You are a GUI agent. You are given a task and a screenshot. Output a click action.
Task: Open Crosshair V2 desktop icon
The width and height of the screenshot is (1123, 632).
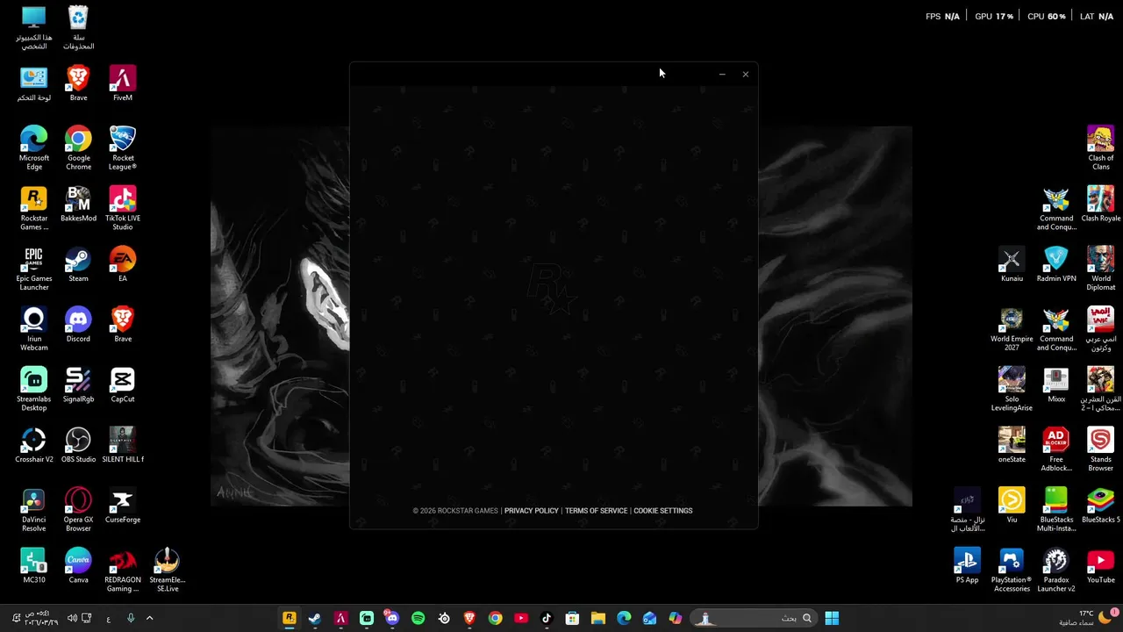(x=34, y=446)
